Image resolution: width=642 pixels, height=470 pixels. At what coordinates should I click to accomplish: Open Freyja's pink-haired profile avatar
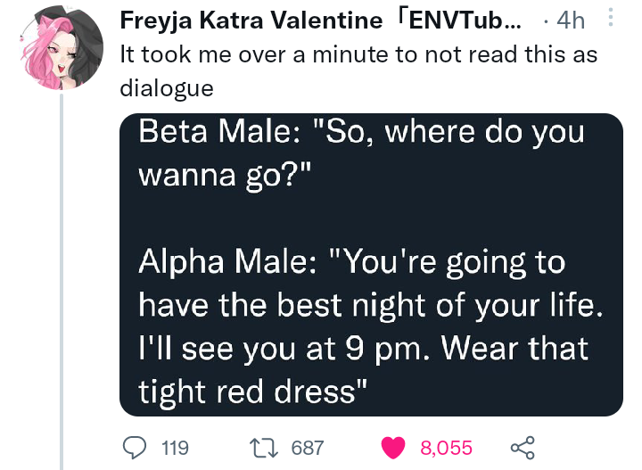point(62,47)
